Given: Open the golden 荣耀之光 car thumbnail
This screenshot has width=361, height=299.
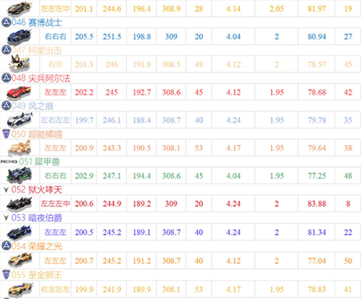Looking at the screenshot, I should click(x=19, y=261).
